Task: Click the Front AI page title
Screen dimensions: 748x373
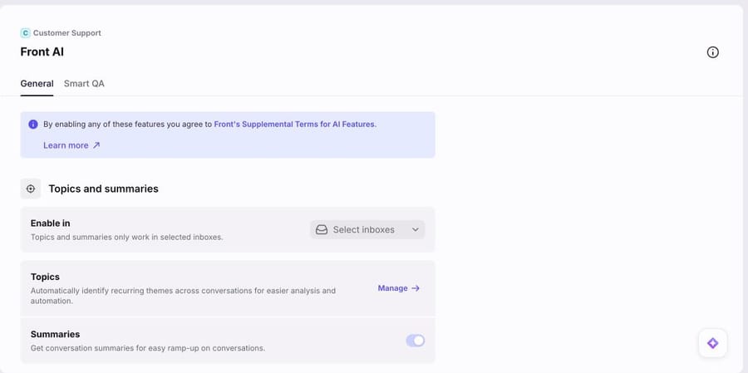Action: 42,52
